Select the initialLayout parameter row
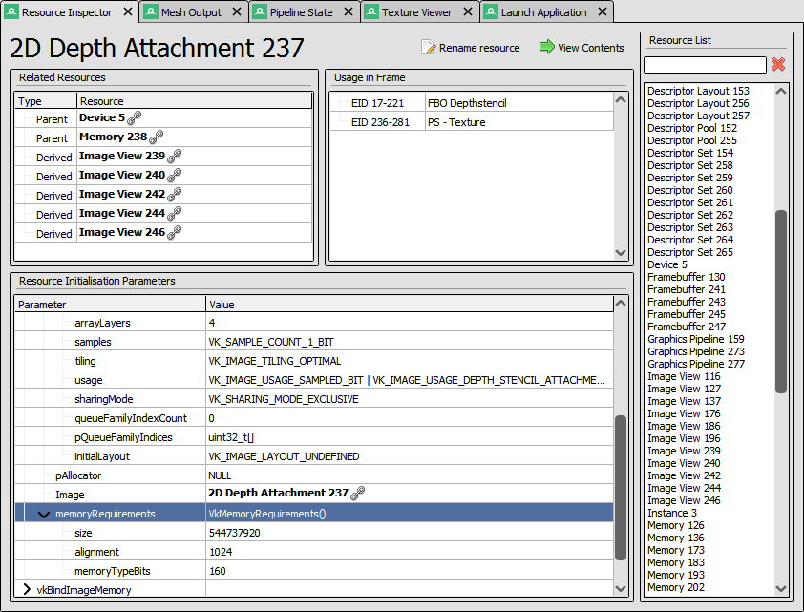 pos(314,456)
